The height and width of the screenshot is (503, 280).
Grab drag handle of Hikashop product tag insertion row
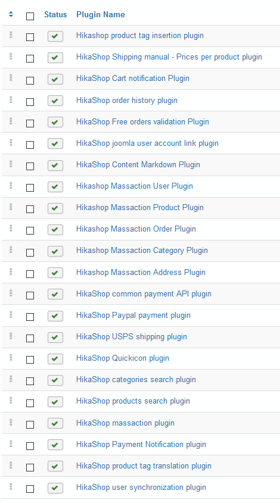(x=11, y=35)
